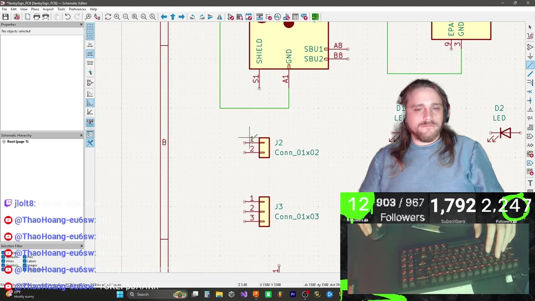Select the arrow Selection tool
The width and height of the screenshot is (535, 301).
(x=530, y=27)
